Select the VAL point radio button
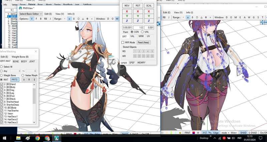 coord(142,32)
